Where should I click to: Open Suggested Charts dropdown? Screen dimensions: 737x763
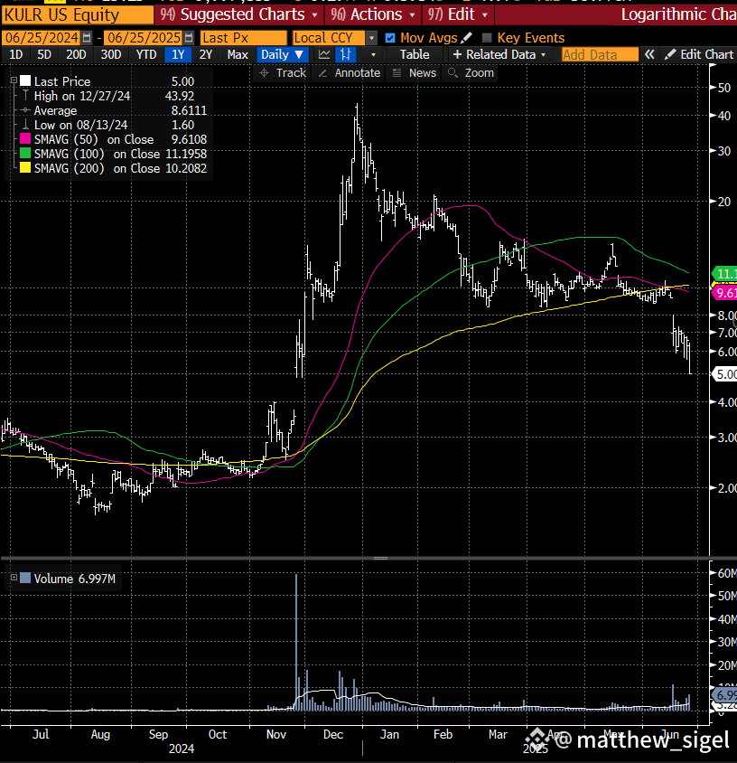tap(239, 14)
